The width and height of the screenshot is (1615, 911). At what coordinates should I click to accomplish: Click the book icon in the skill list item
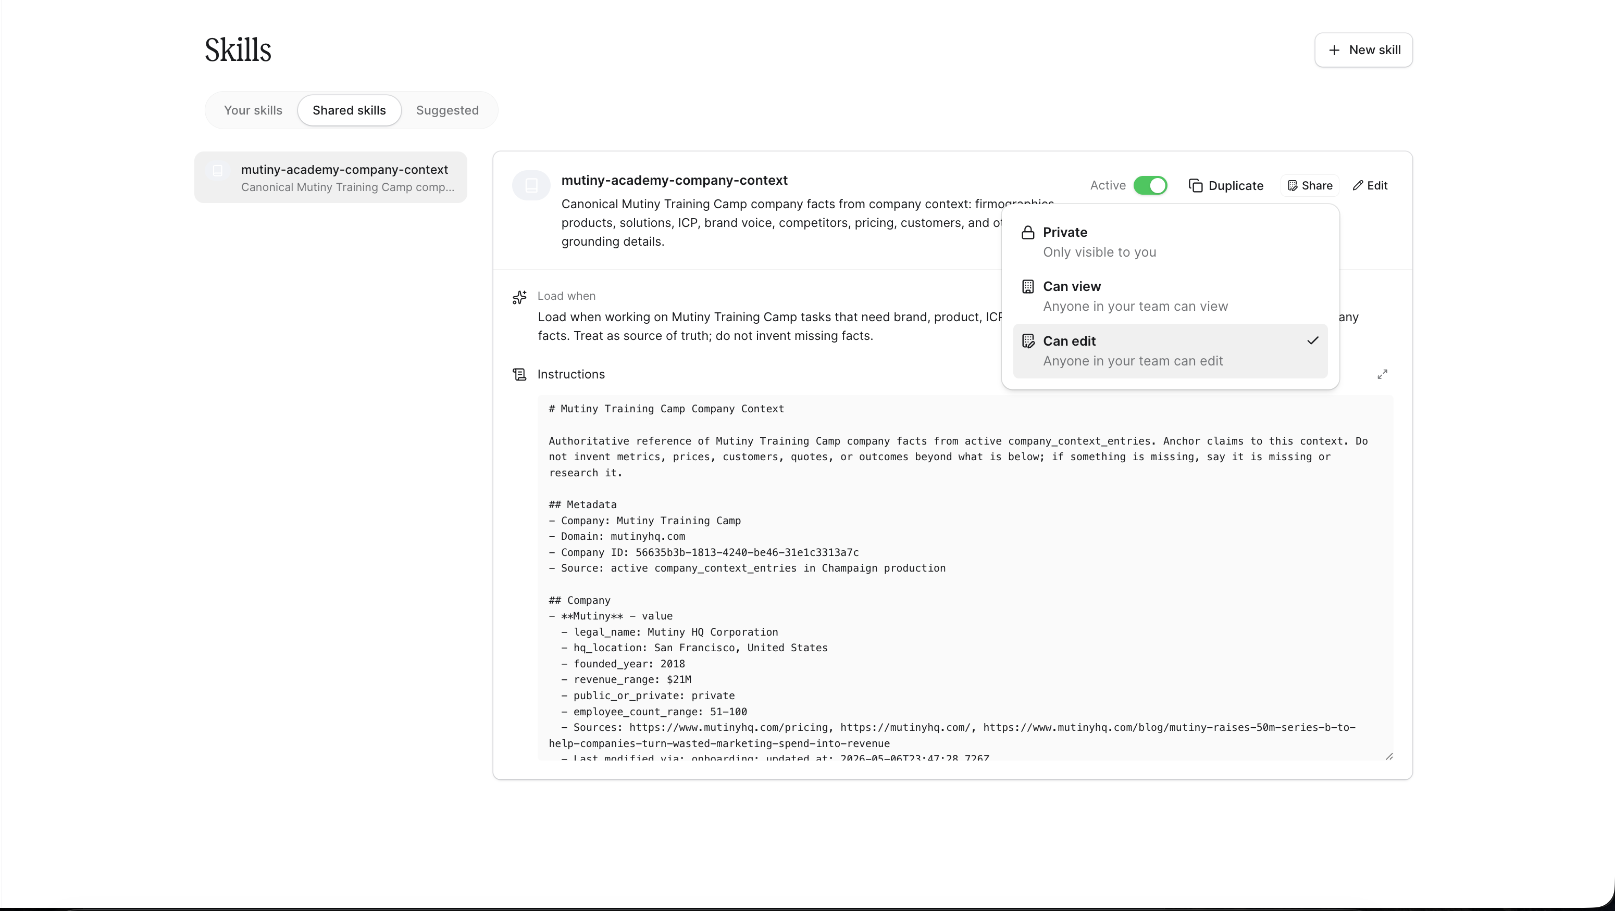click(218, 170)
